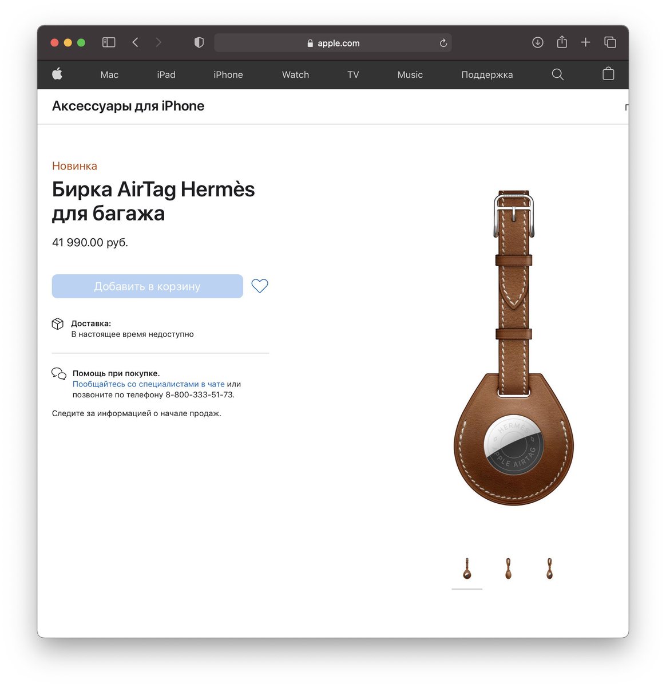The image size is (666, 687).
Task: Click the Помощь при покупке heading
Action: [116, 373]
